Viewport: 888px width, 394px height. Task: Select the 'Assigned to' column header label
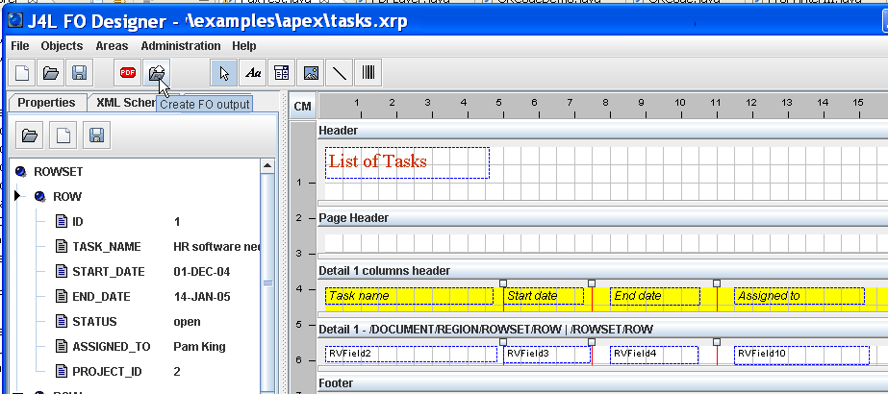tap(799, 296)
